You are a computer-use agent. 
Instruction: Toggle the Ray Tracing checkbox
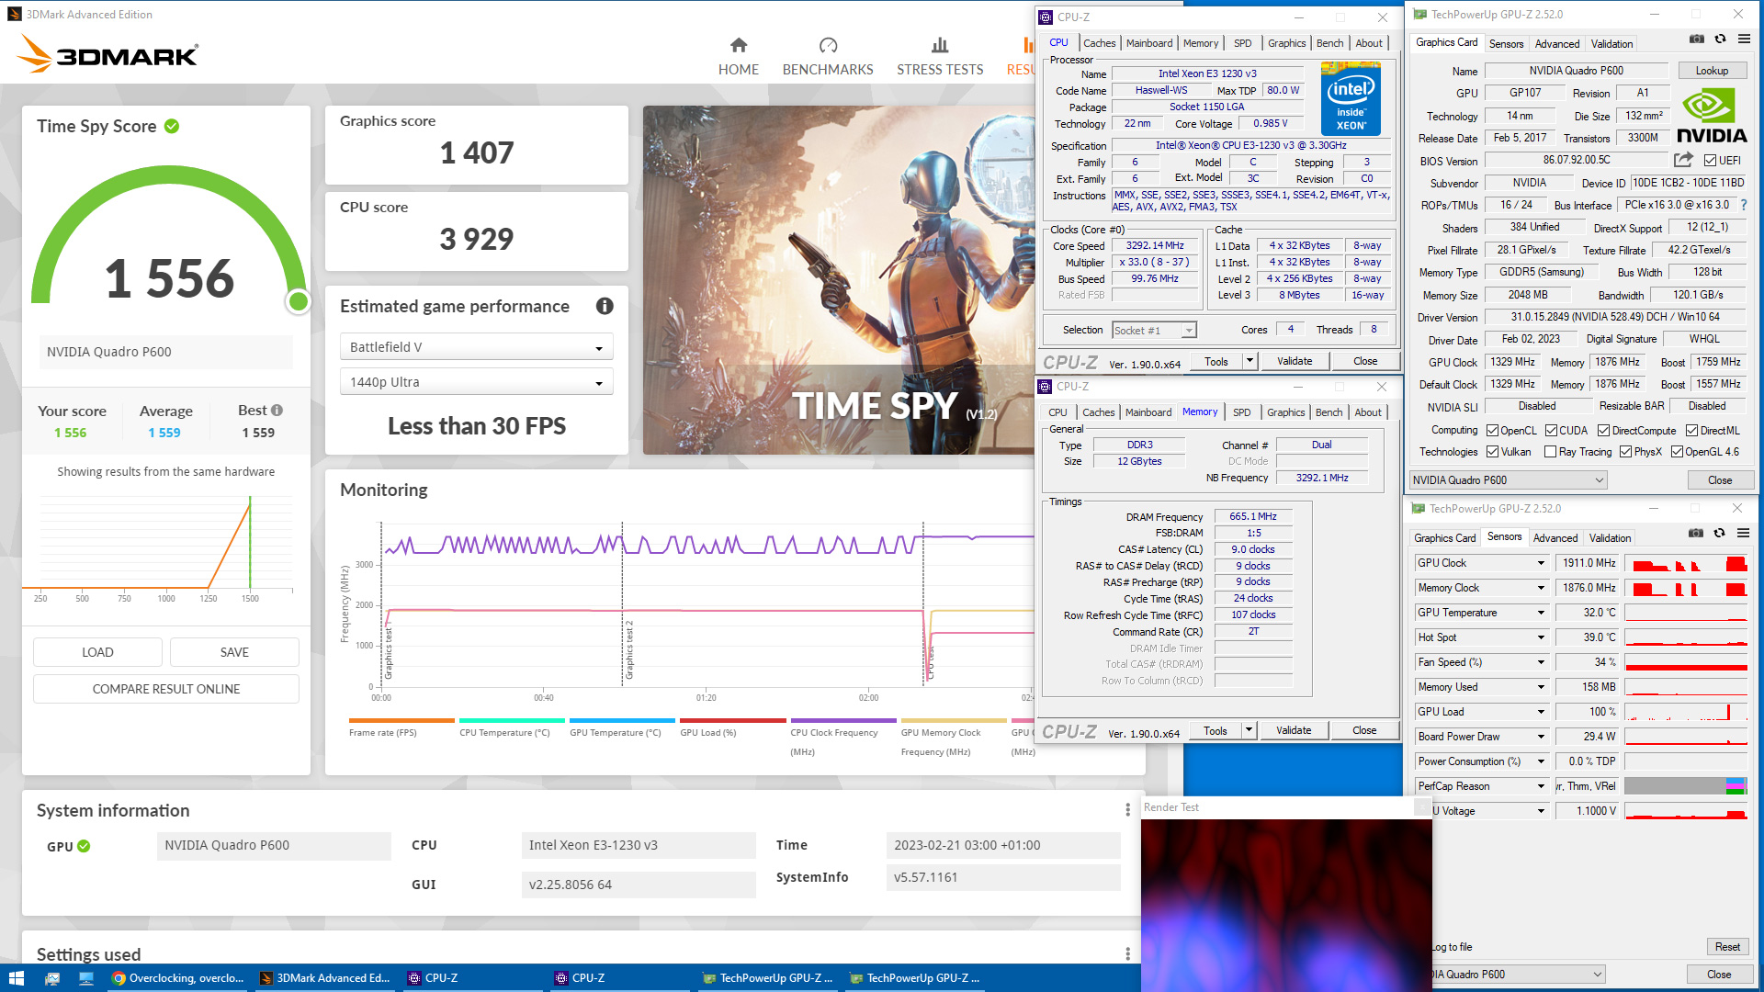click(x=1551, y=452)
